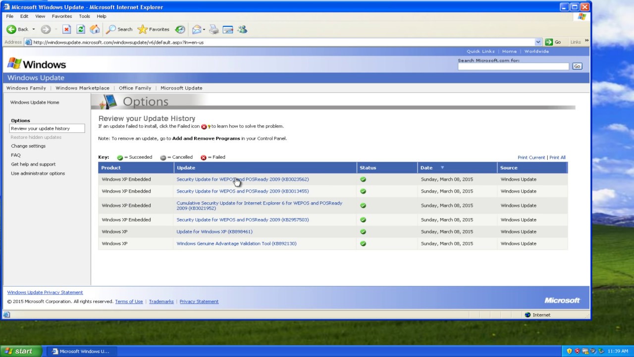Open the Favorites menu
The image size is (634, 357).
click(62, 16)
